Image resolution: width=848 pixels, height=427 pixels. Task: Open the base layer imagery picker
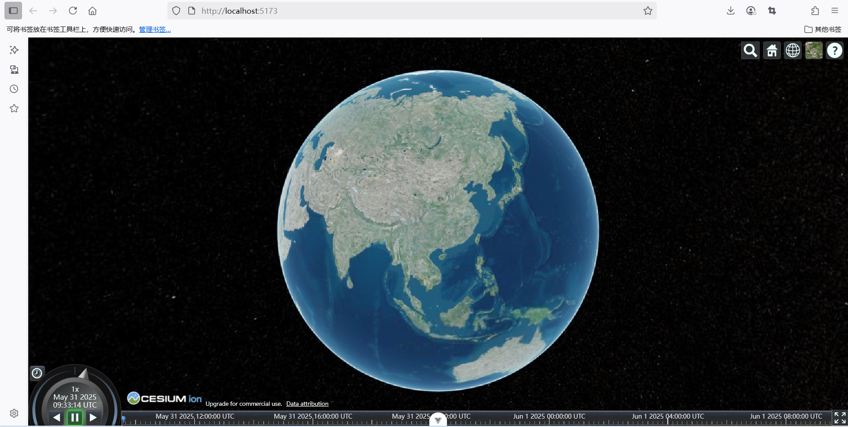[x=814, y=51]
